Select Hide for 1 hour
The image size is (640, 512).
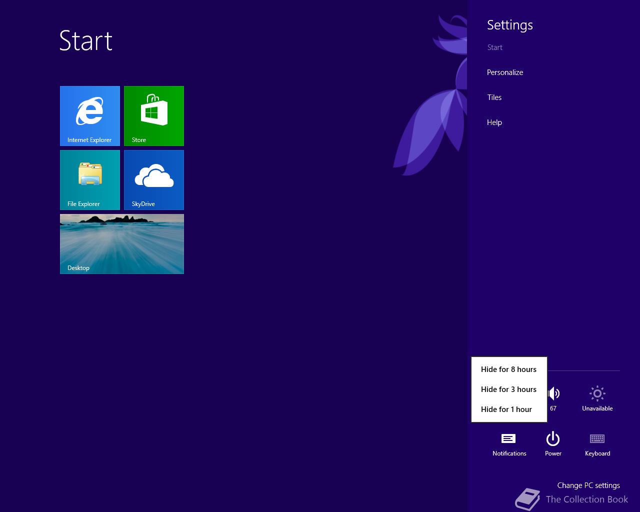tap(509, 409)
